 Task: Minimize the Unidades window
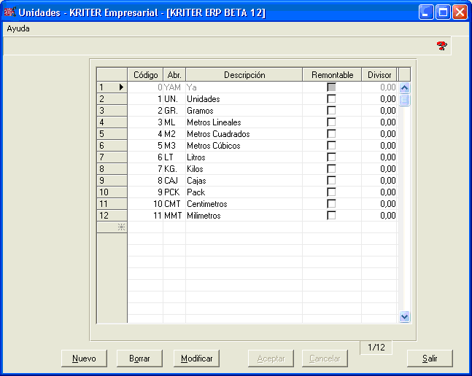[426, 12]
